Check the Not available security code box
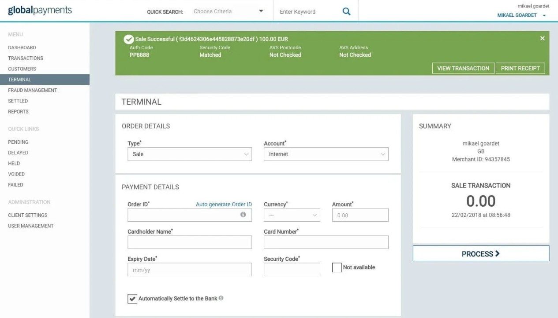Screen dimensions: 558x318 coord(337,267)
